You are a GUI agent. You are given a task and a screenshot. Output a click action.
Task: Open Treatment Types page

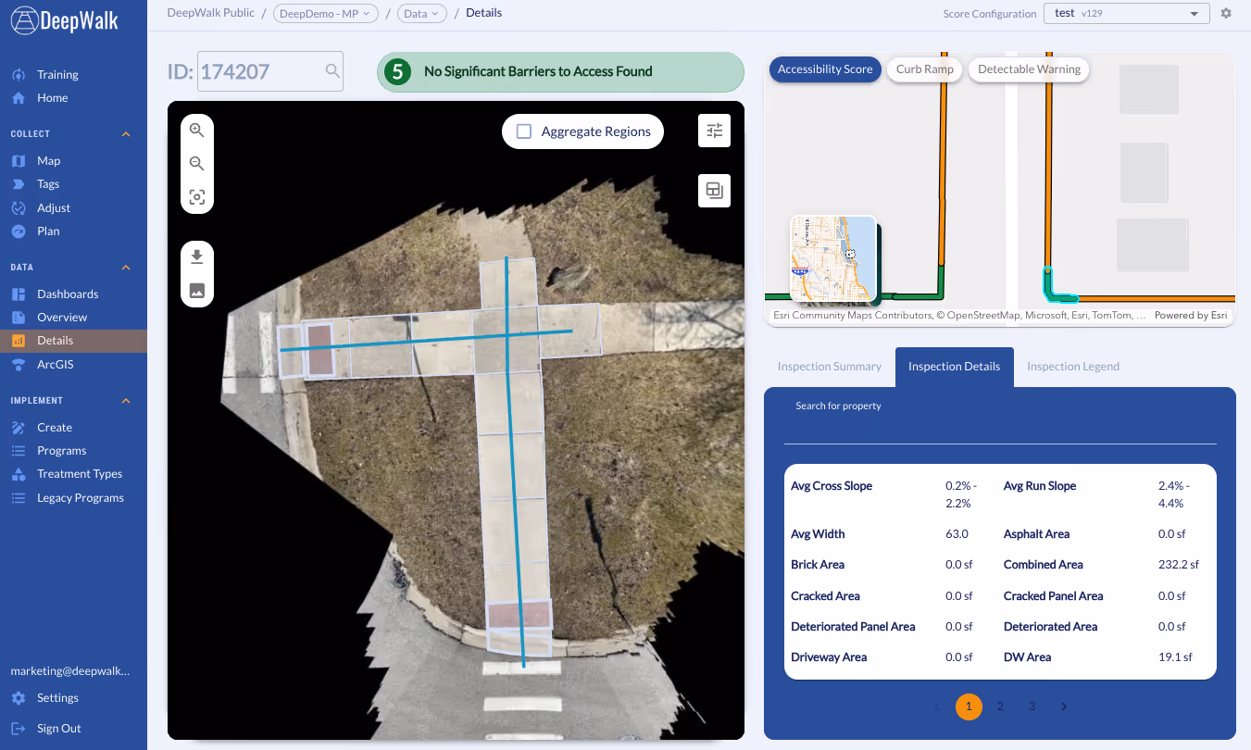[x=80, y=473]
